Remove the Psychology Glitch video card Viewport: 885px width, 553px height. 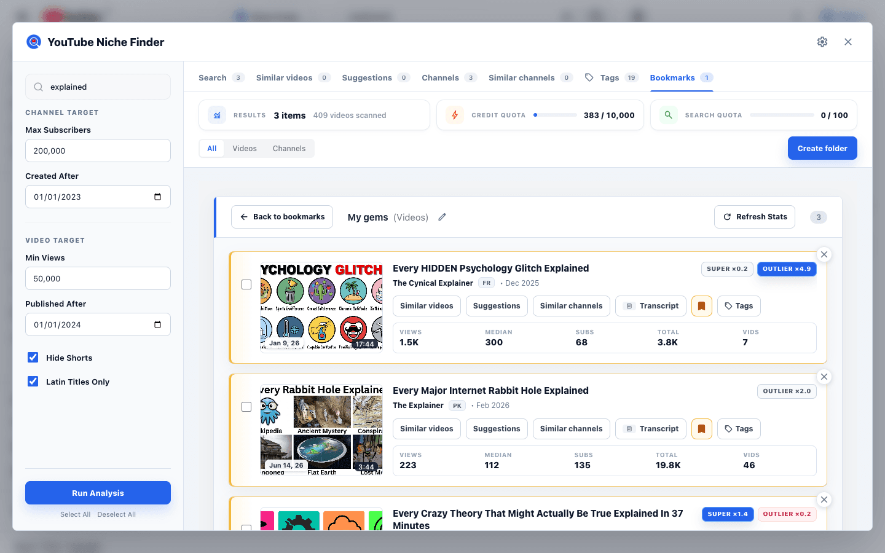pyautogui.click(x=824, y=254)
